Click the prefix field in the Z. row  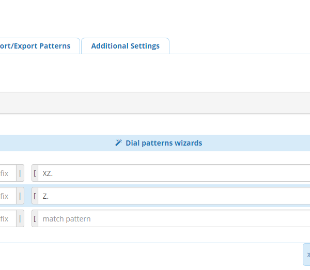6,196
